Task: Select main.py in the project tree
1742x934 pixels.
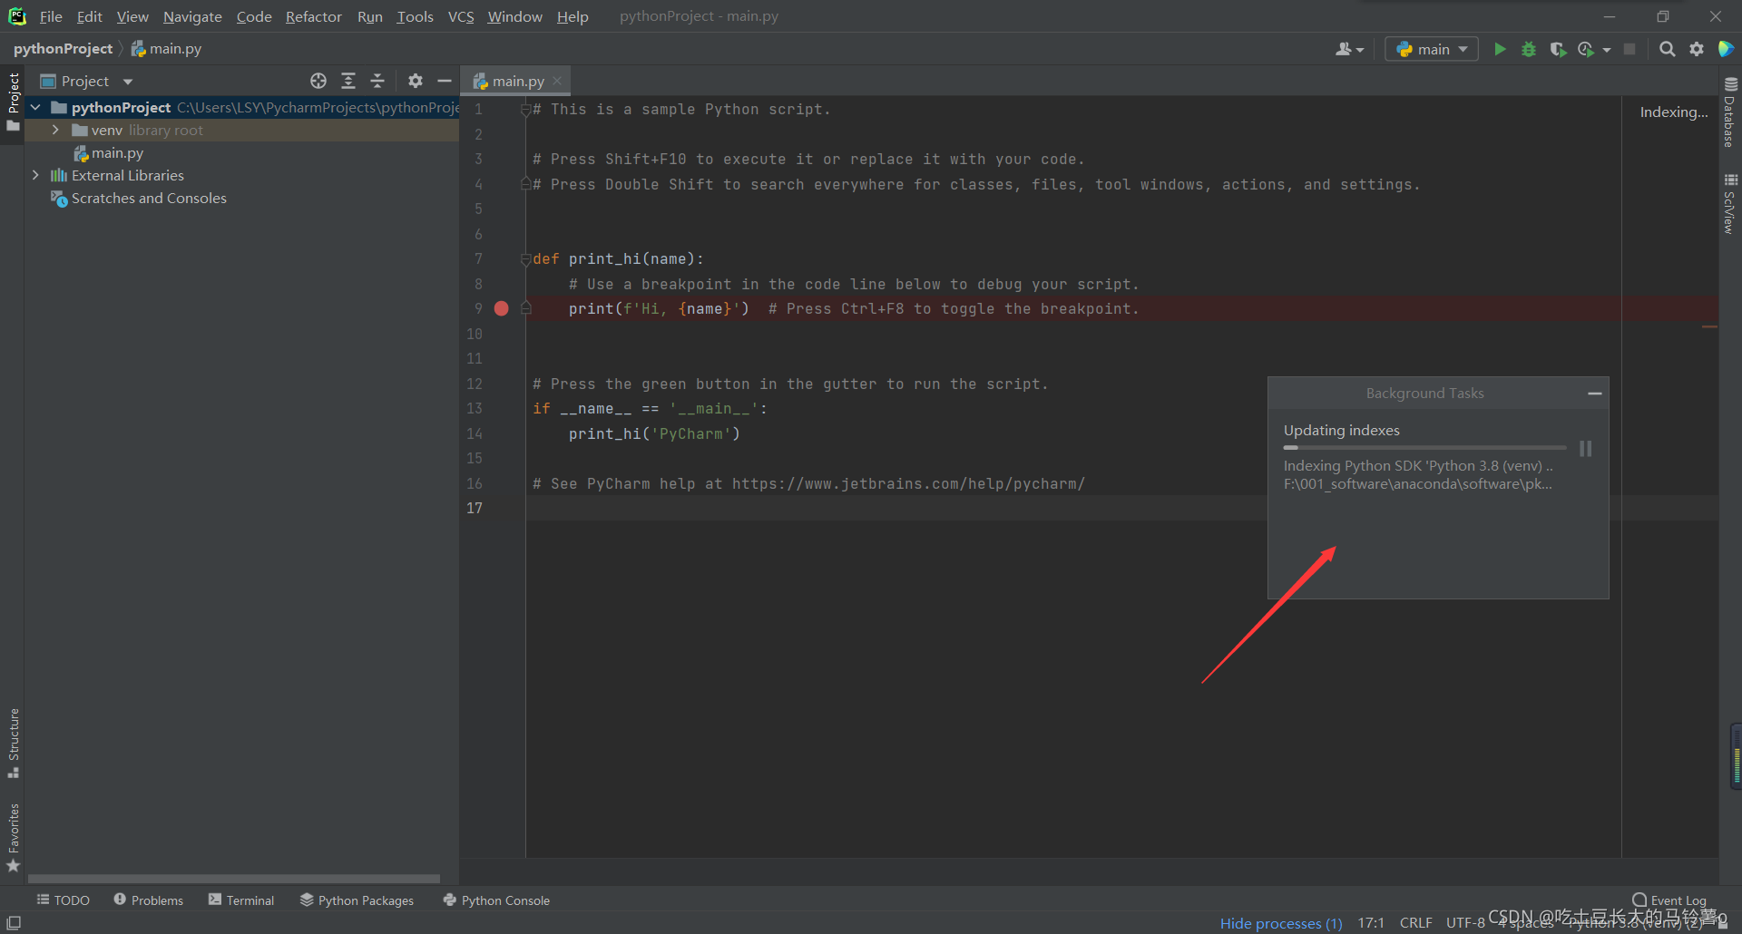Action: (117, 152)
